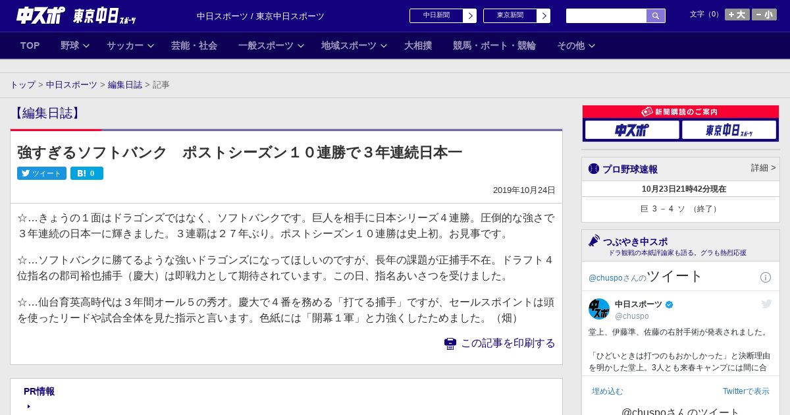Click the 【編集日誌】 section heading
Viewport: 790px width, 415px height.
[46, 113]
